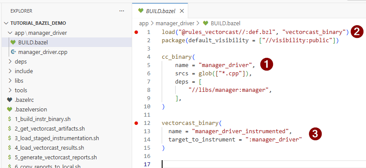
Task: Click the "@rules_vectorcast//:def.bzl" load string
Action: (x=226, y=32)
